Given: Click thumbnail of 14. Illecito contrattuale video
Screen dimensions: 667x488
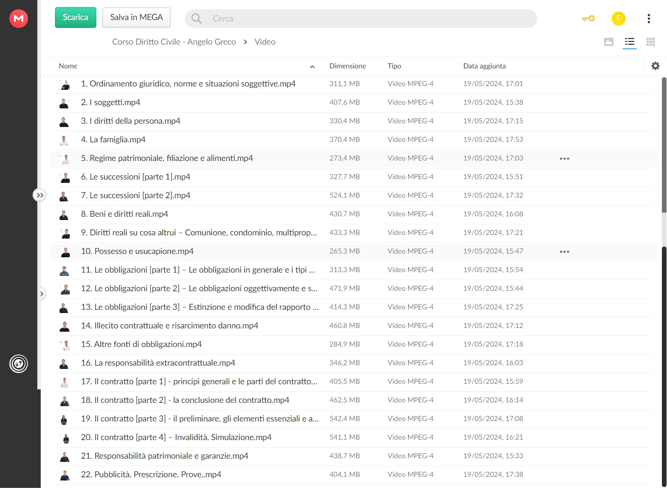Looking at the screenshot, I should pos(65,326).
